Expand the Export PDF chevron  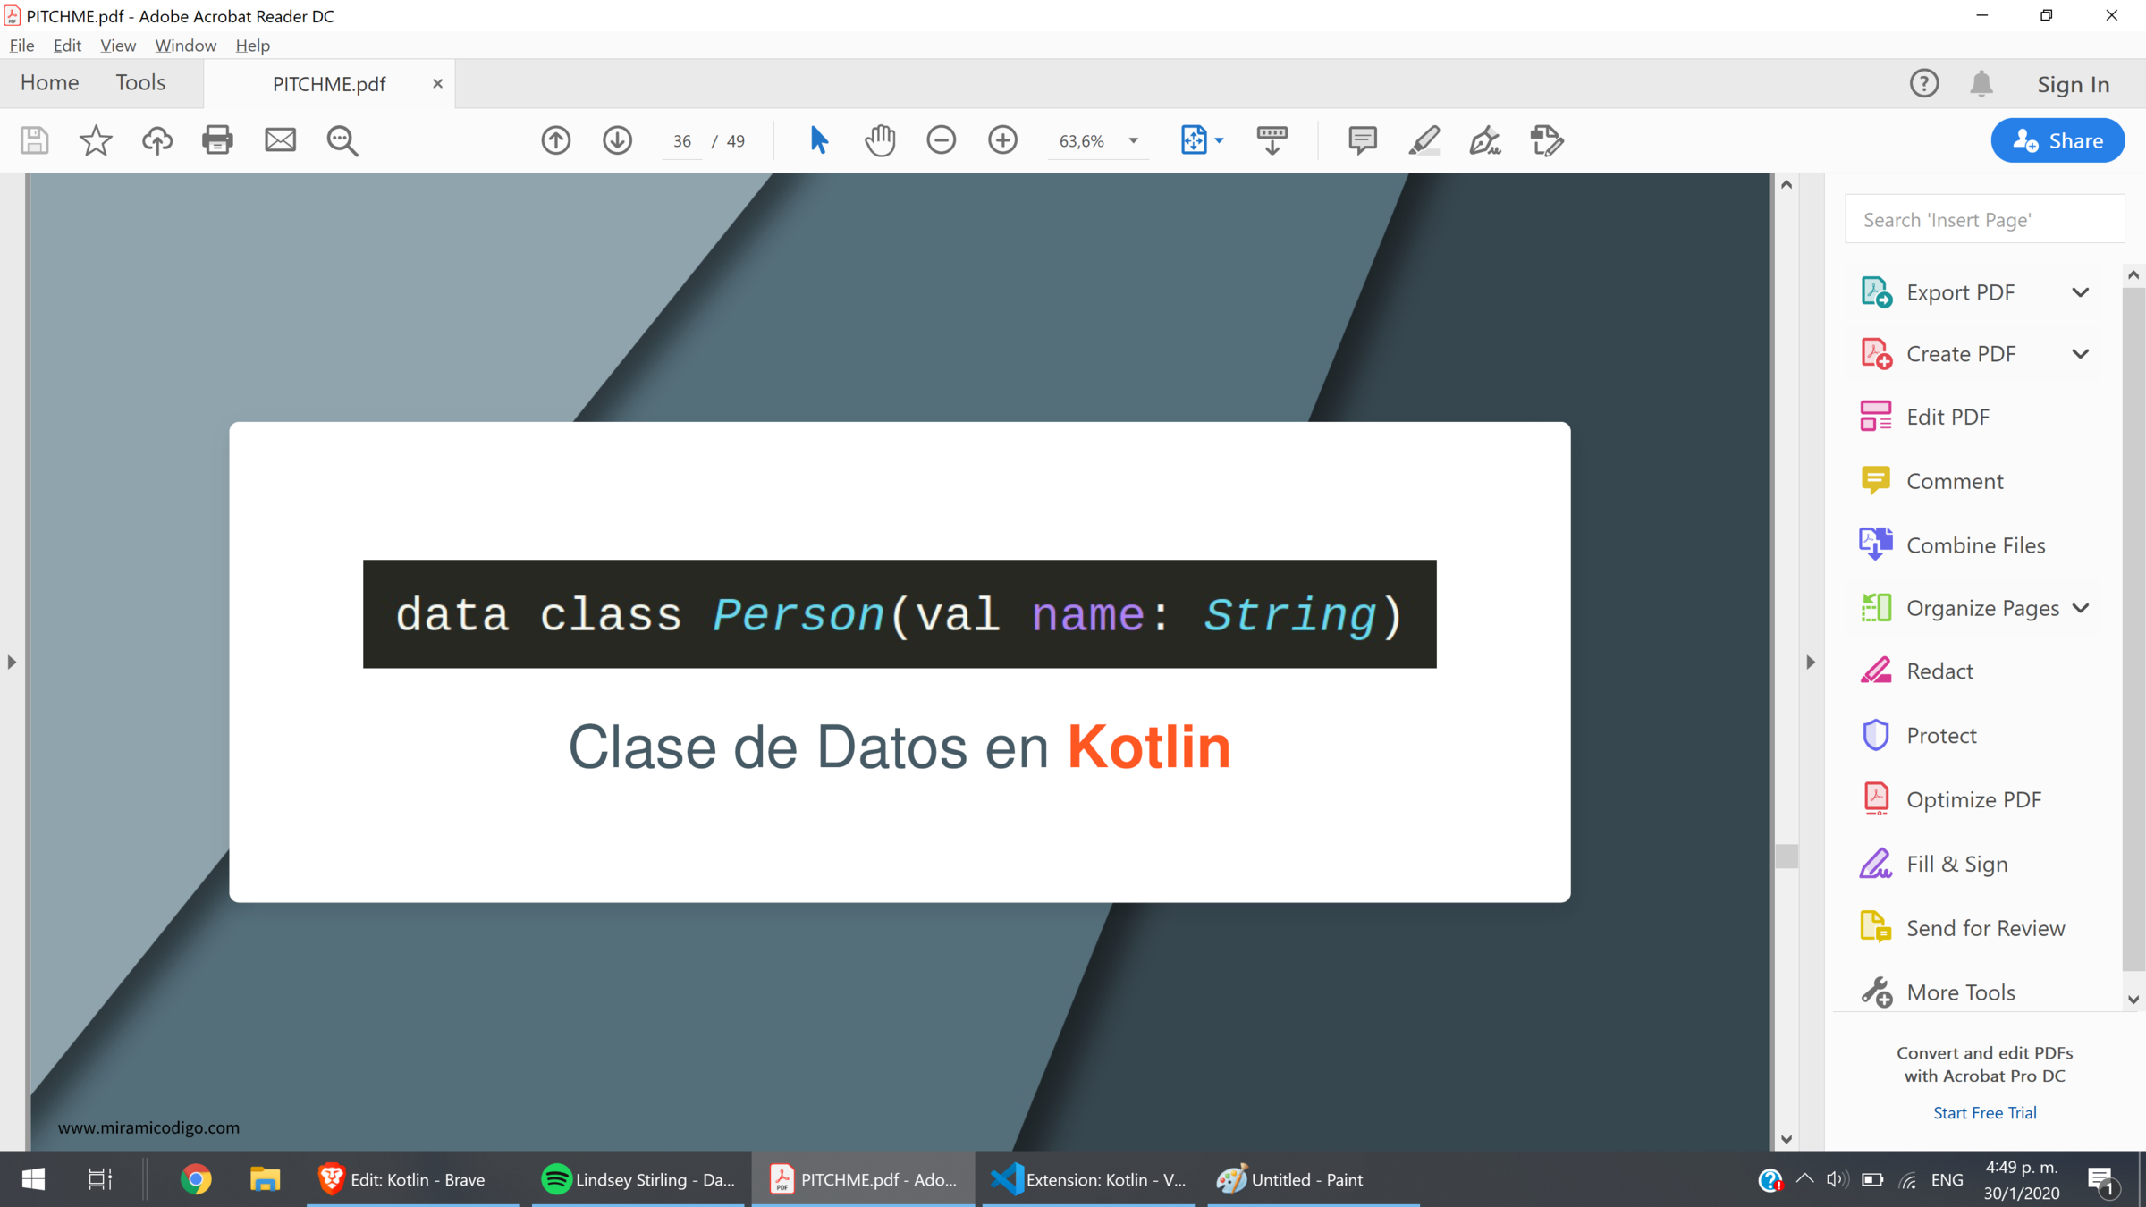(2081, 292)
